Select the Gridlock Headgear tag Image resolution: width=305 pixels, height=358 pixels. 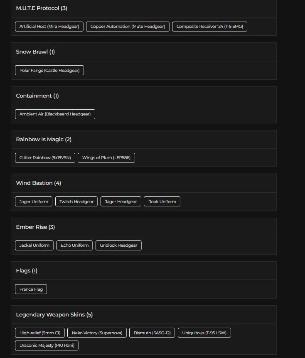pyautogui.click(x=118, y=245)
